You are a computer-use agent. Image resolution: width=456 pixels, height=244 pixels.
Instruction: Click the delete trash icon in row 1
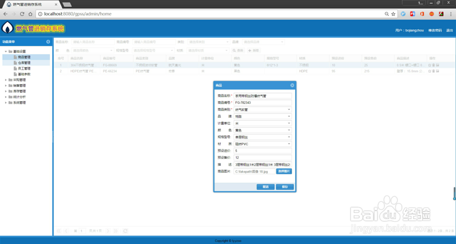coord(434,66)
